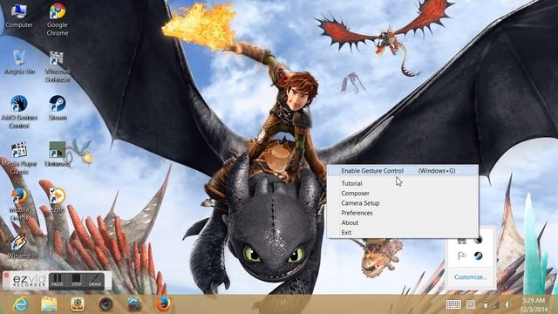Select the Recycle Bin icon

point(19,62)
